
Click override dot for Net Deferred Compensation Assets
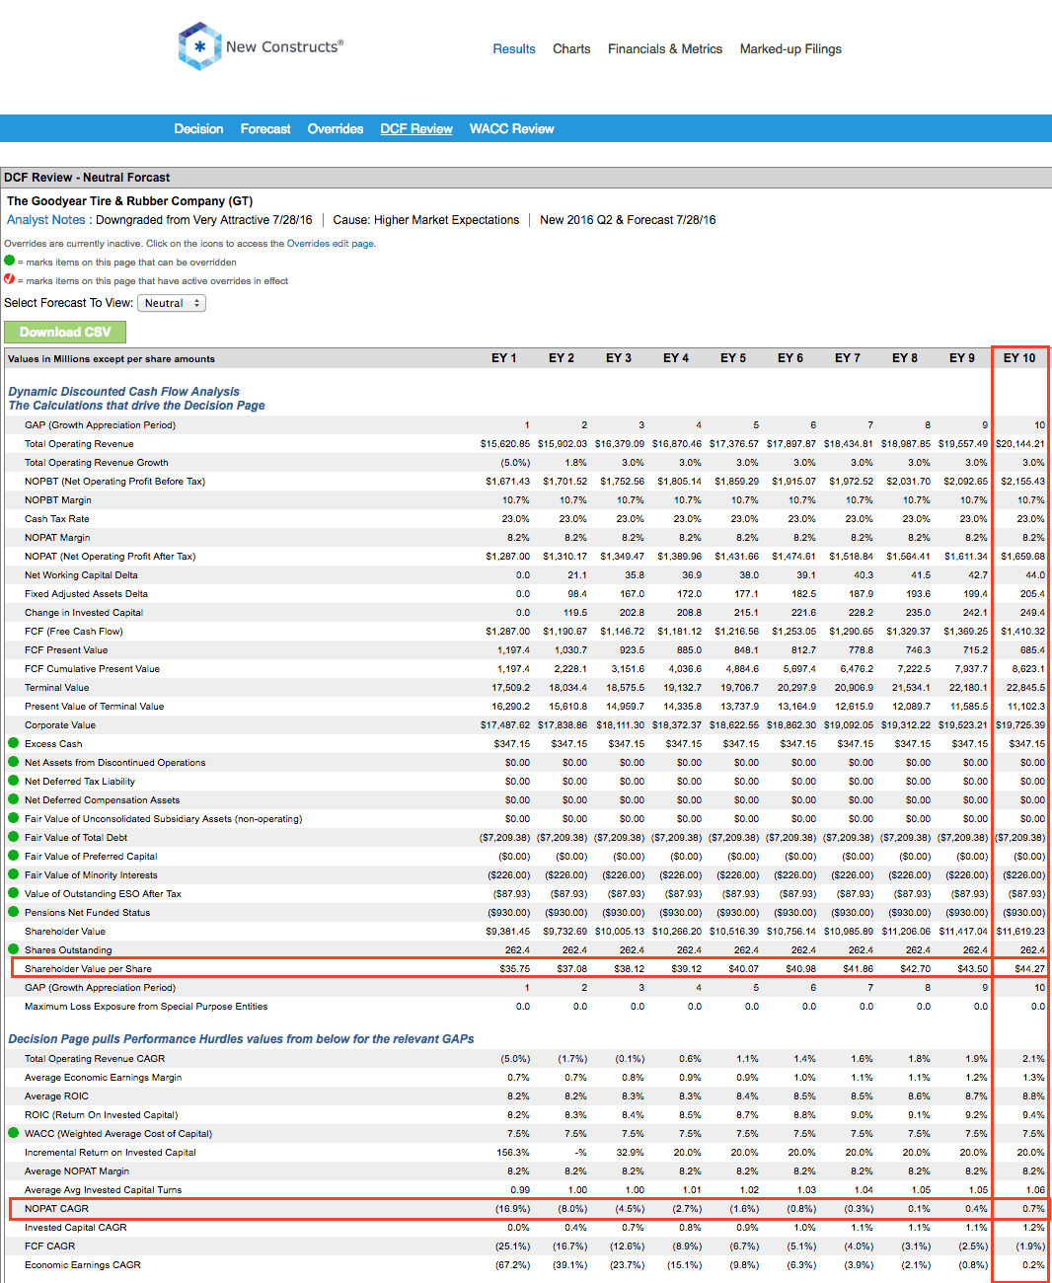pyautogui.click(x=14, y=799)
